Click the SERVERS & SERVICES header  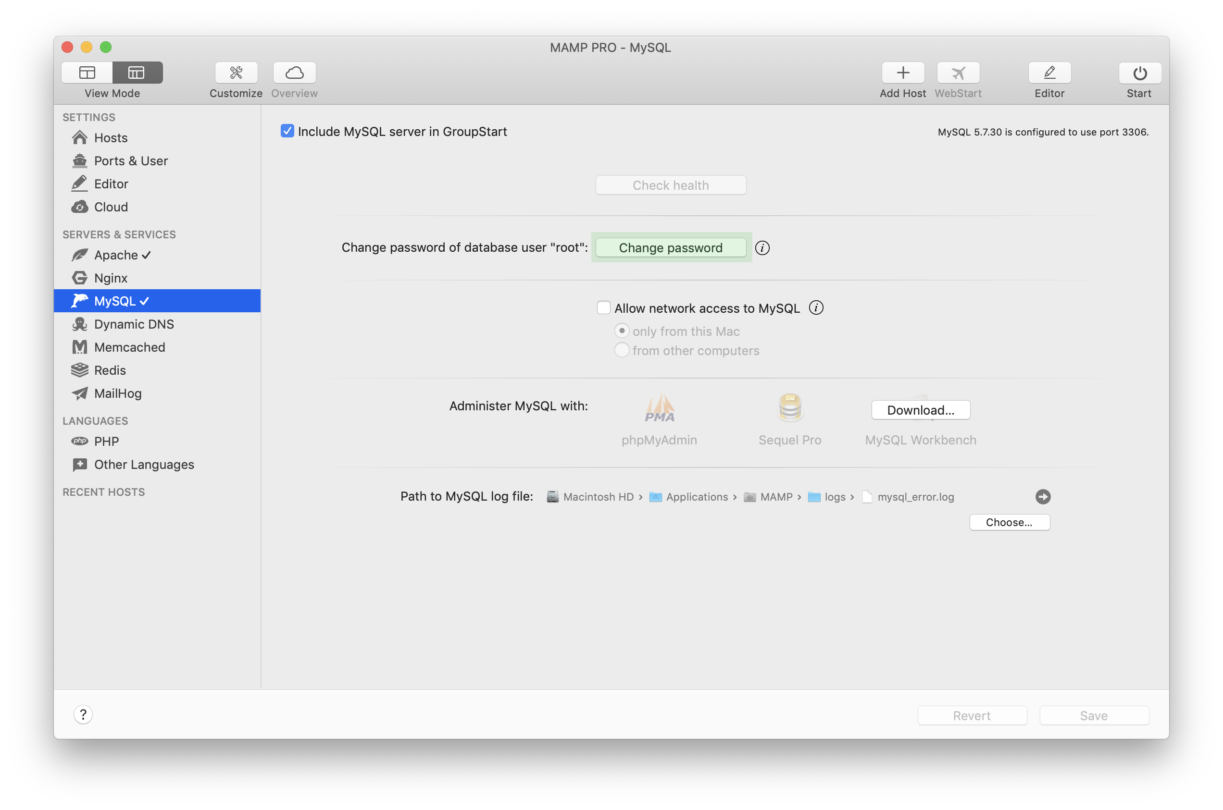pos(119,234)
